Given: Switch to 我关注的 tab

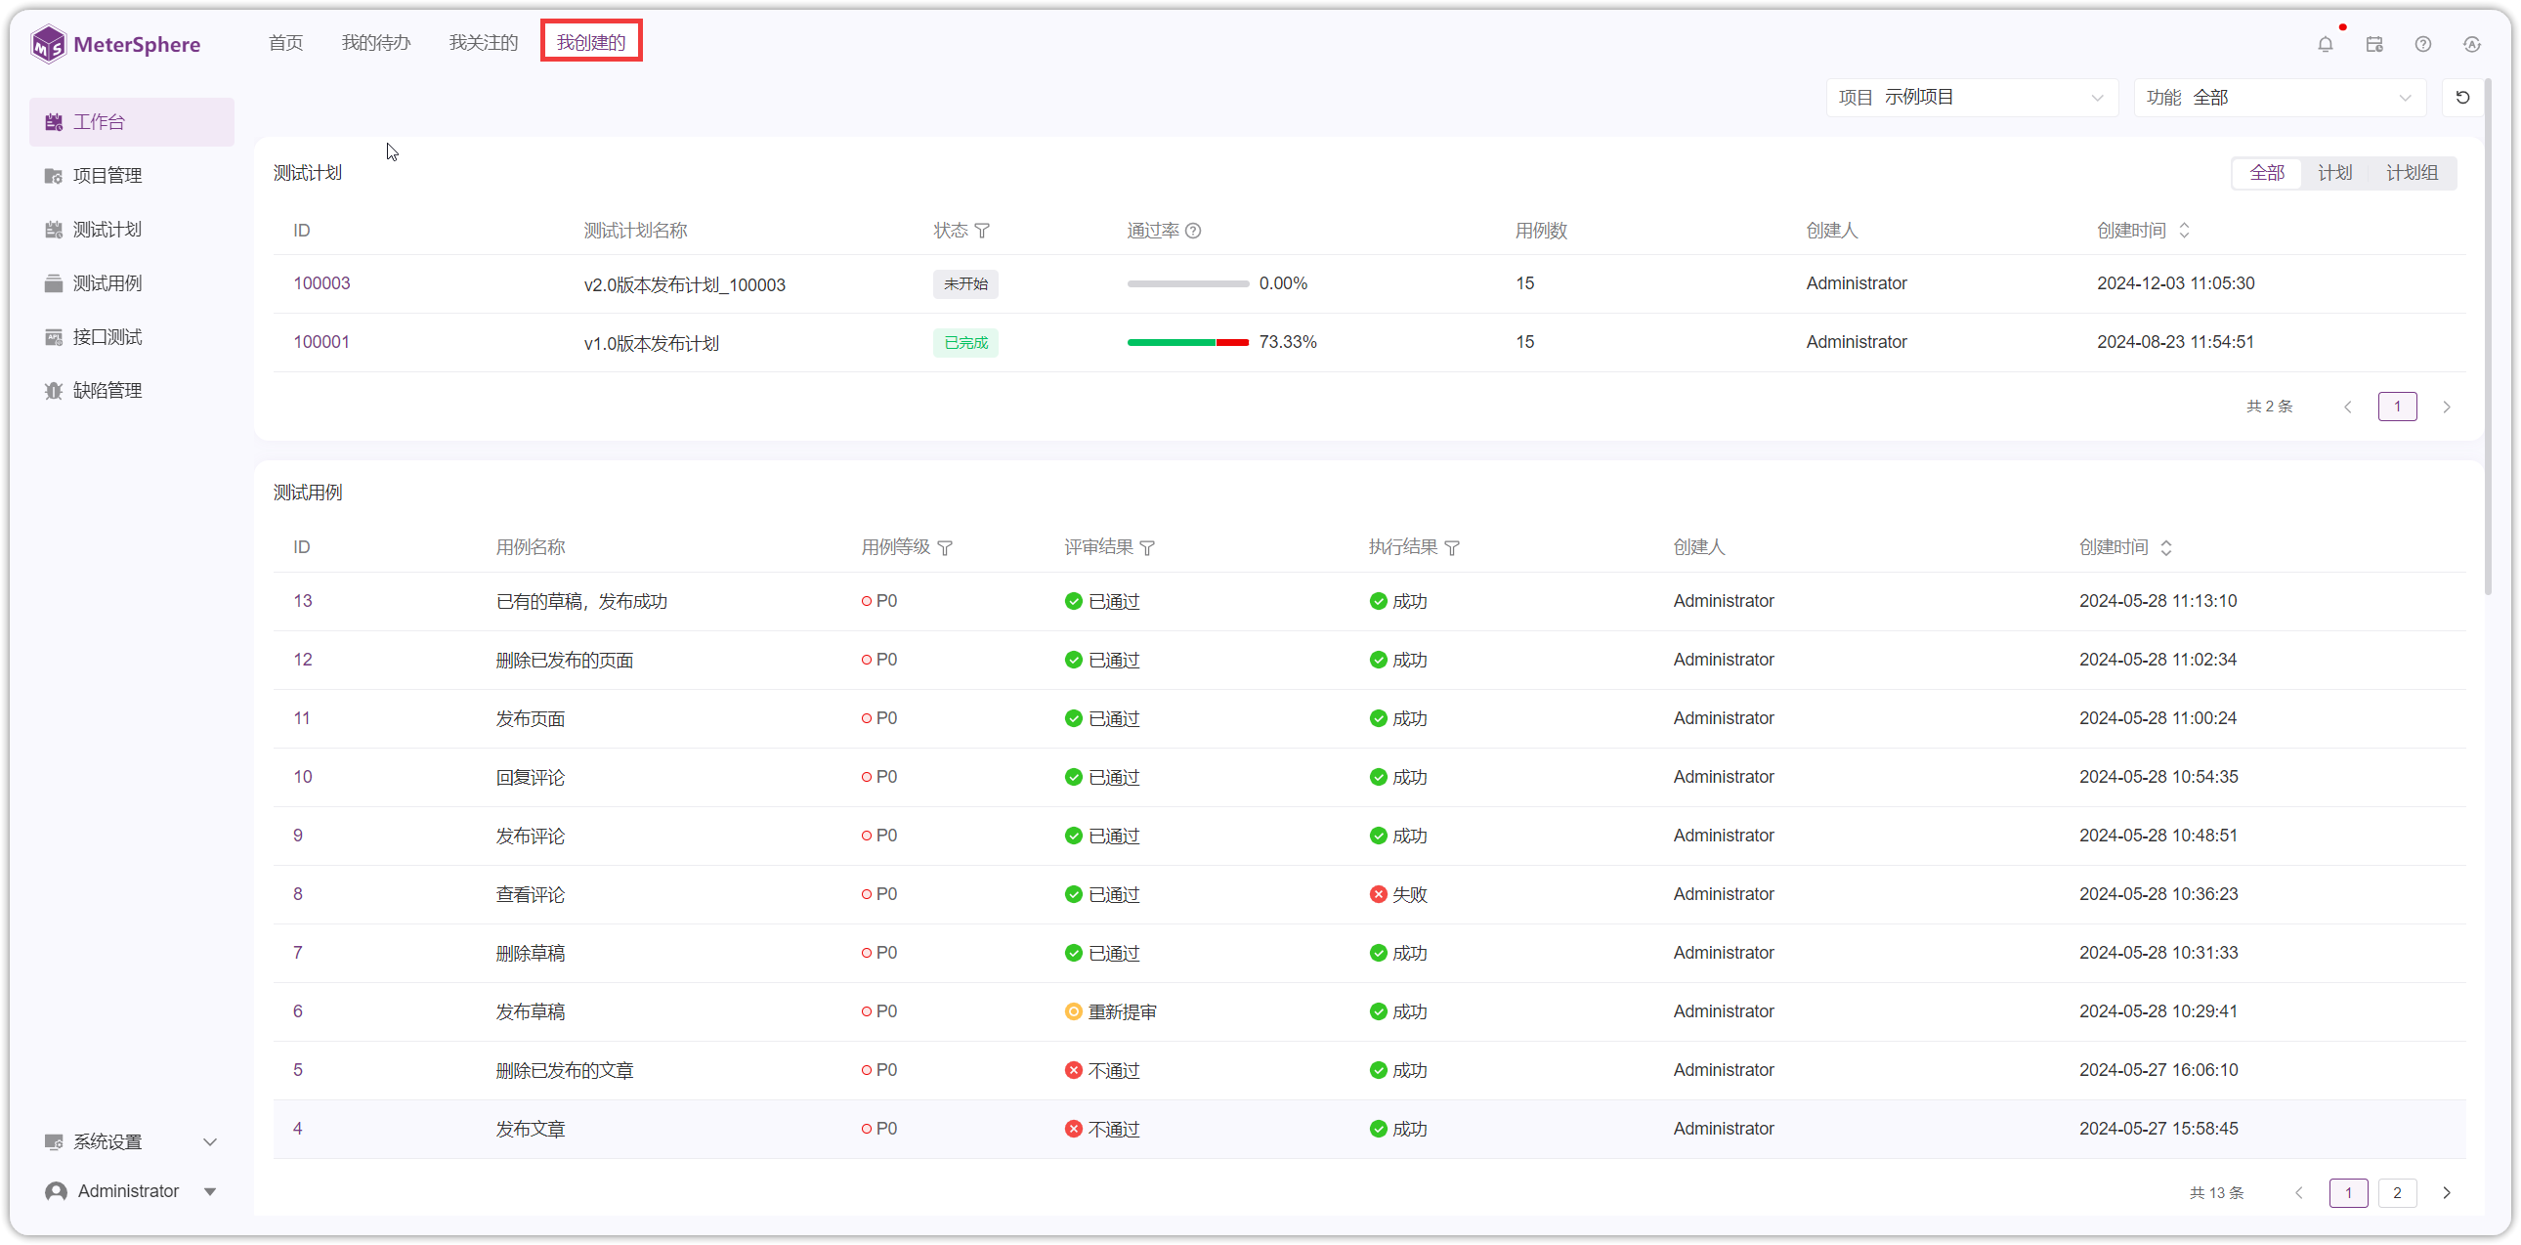Looking at the screenshot, I should 484,43.
